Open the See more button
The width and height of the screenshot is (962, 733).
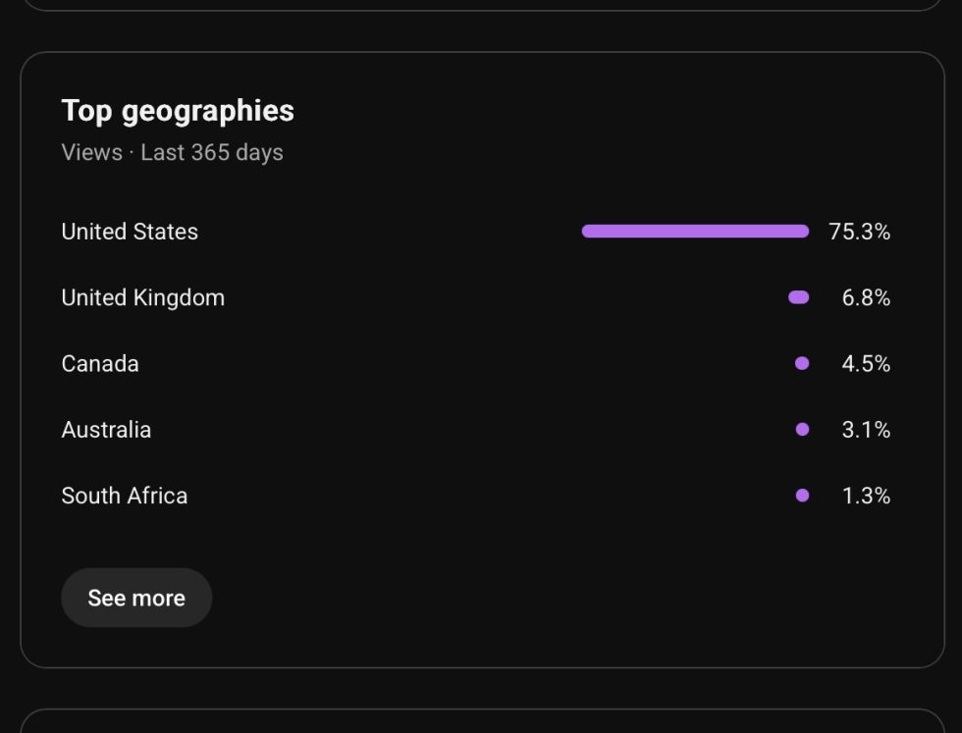point(136,598)
